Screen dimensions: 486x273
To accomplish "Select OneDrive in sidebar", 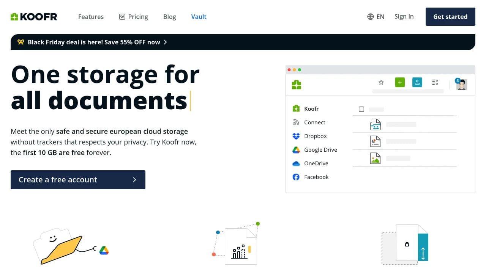I will (316, 163).
